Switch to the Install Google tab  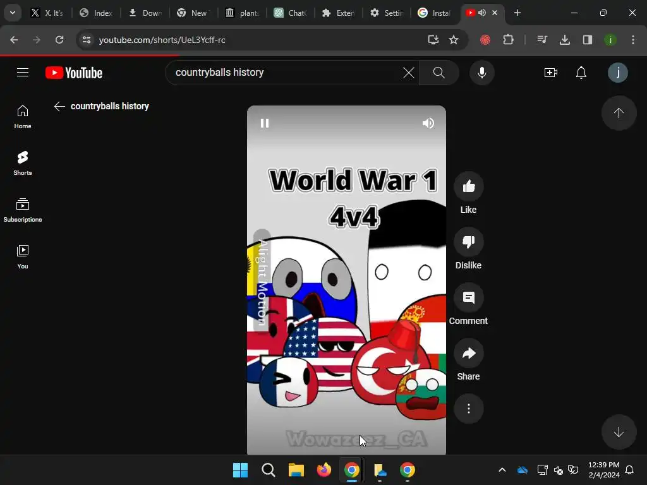(x=435, y=13)
